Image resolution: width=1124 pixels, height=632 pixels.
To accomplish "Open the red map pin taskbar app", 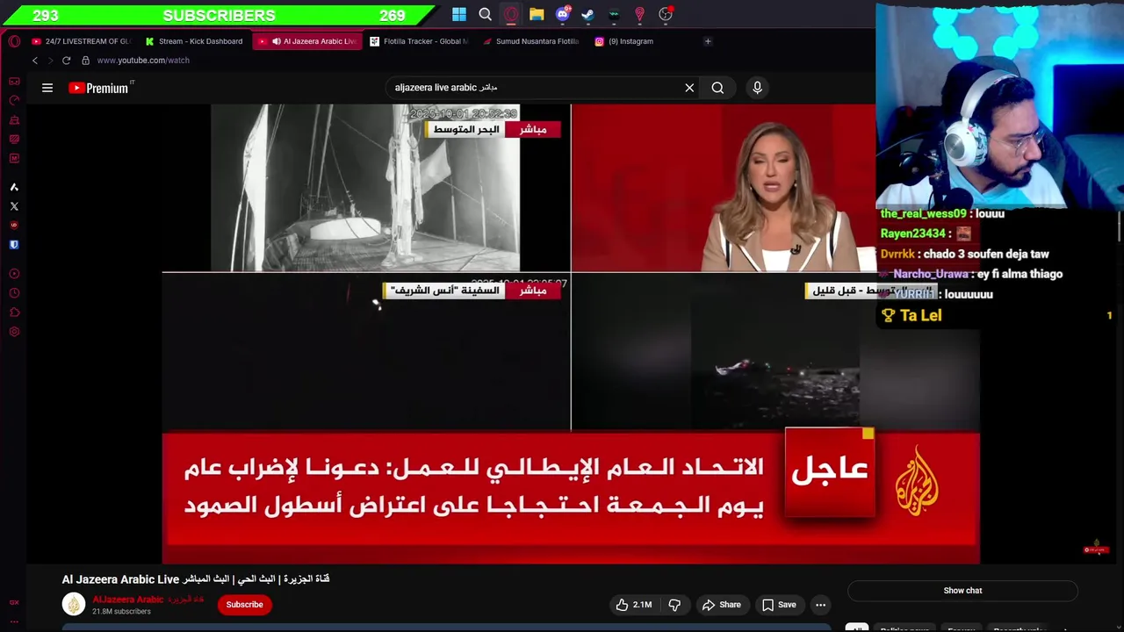I will [640, 14].
